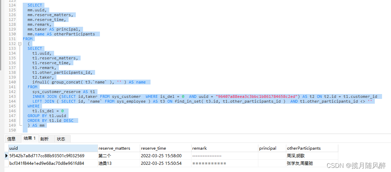Click the otherParticipants column header

(x=312, y=148)
